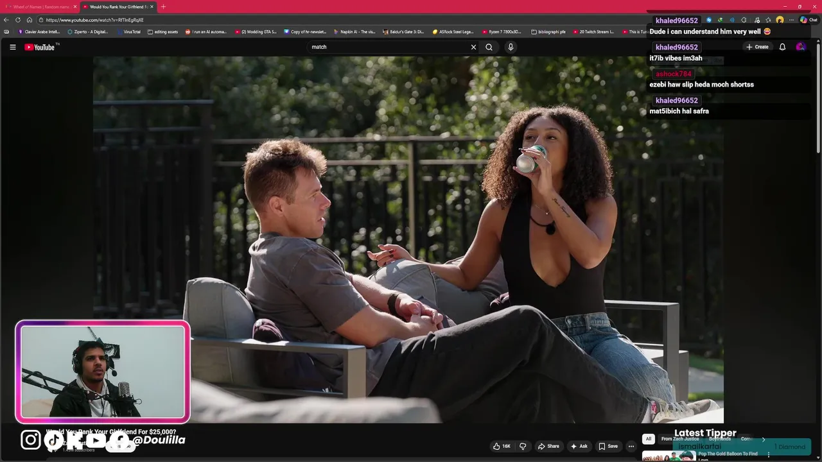Open the YouTube hamburger guide menu
The width and height of the screenshot is (822, 462).
coord(12,47)
